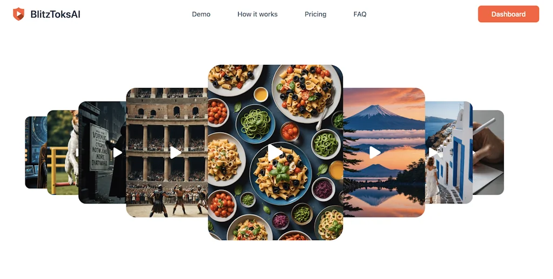Select the mountain reflection lake video card
Screen dimensions: 553x279
384,152
